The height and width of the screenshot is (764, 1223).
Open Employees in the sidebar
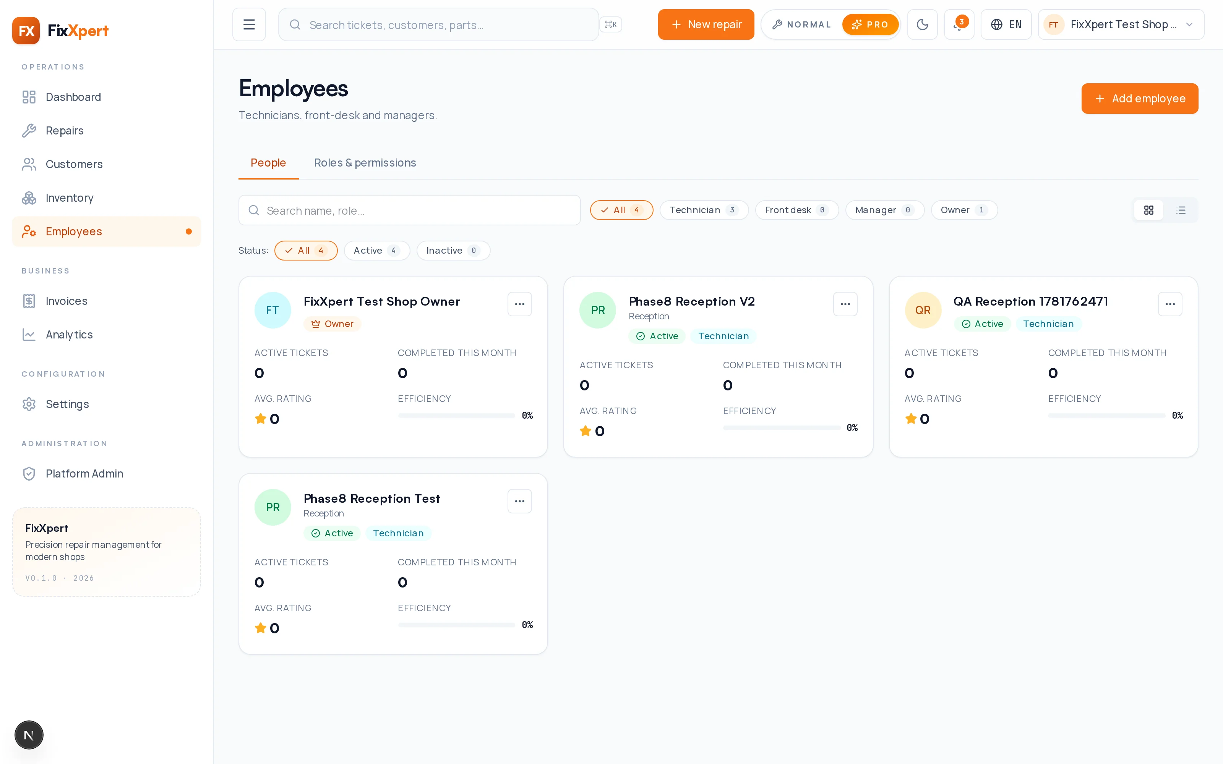tap(107, 231)
